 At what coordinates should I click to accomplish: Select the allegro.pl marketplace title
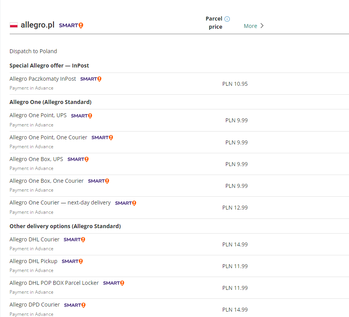(x=38, y=25)
